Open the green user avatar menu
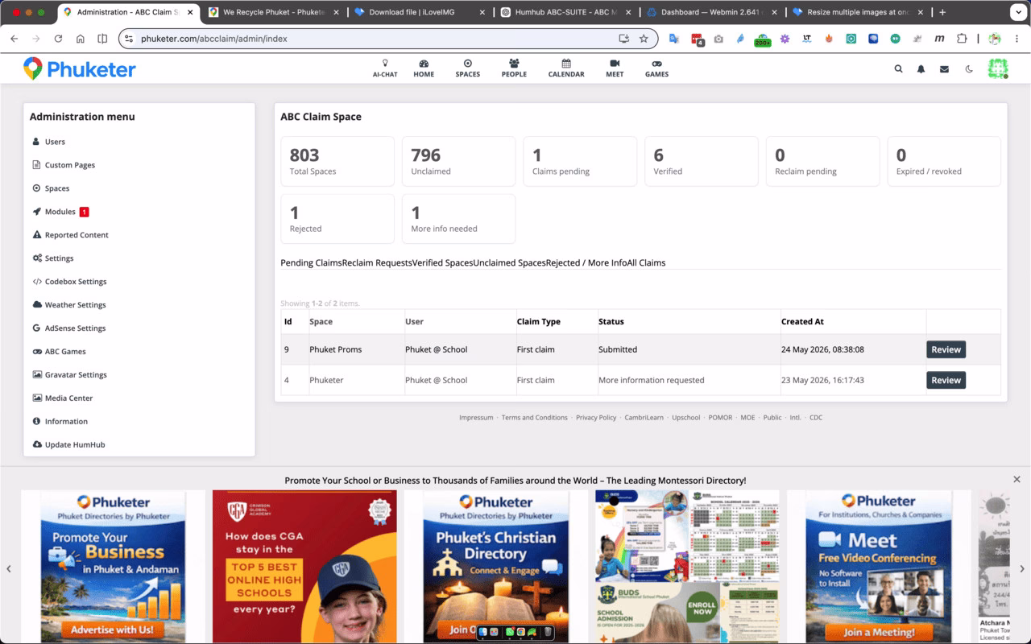Viewport: 1031px width, 644px height. tap(998, 68)
